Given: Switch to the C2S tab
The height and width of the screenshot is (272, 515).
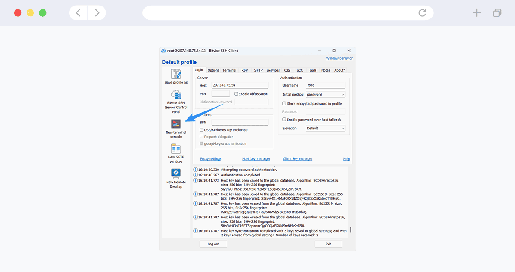Looking at the screenshot, I should pyautogui.click(x=287, y=70).
